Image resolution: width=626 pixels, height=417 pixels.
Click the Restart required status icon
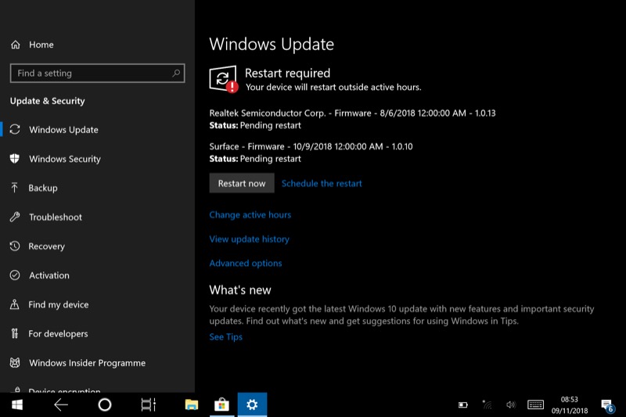[x=223, y=79]
